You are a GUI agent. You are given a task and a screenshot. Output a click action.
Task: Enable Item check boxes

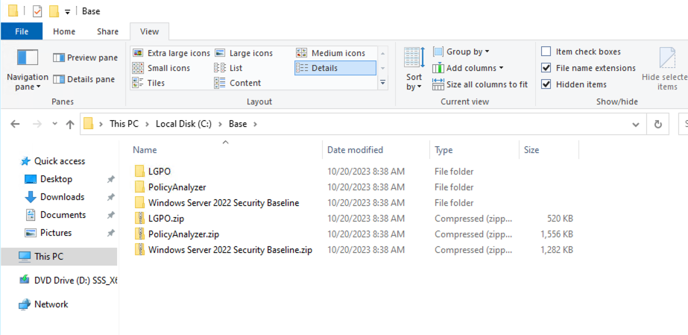click(546, 51)
